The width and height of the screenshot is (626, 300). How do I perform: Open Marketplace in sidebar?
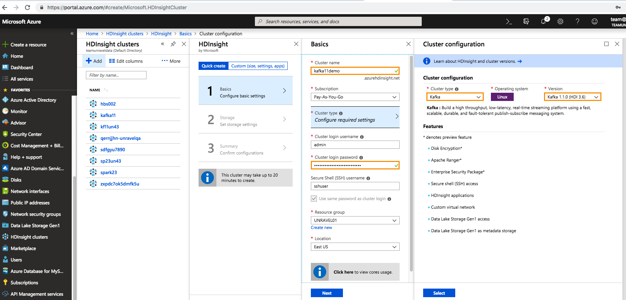click(x=23, y=248)
